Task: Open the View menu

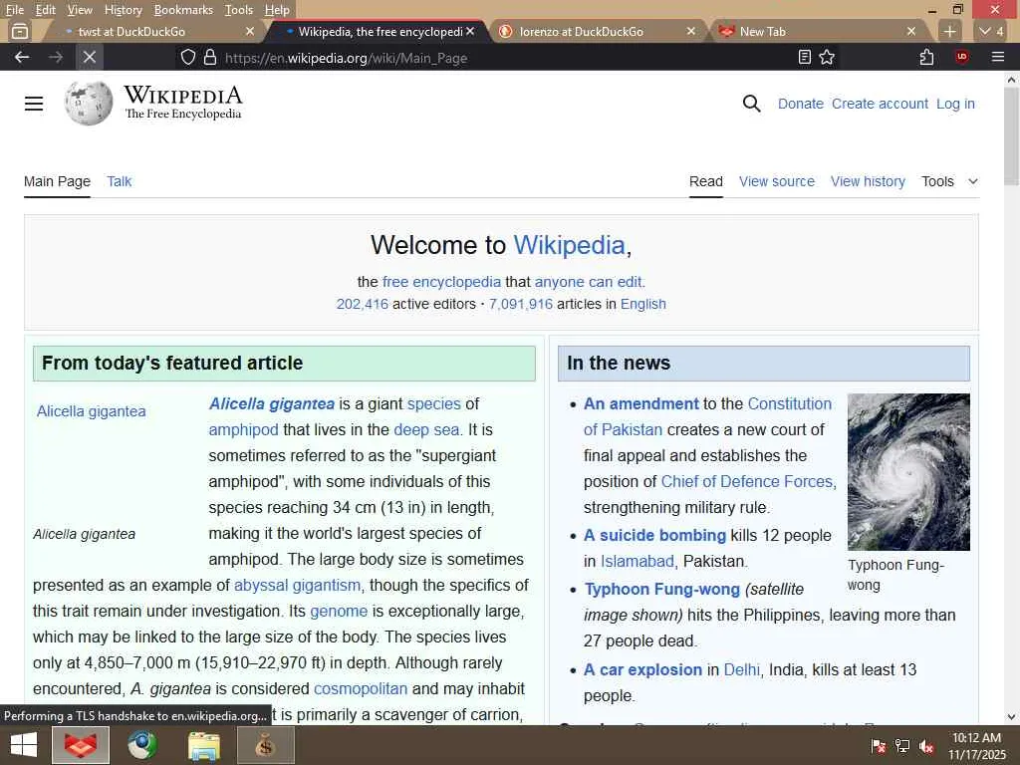Action: tap(80, 10)
